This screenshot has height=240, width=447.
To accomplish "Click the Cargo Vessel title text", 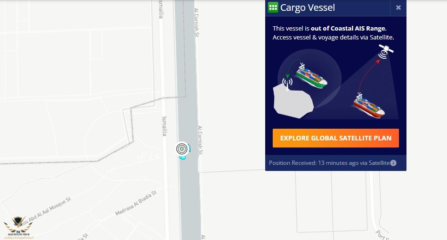I will click(x=307, y=8).
